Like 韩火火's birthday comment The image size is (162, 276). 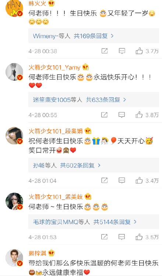(x=139, y=51)
